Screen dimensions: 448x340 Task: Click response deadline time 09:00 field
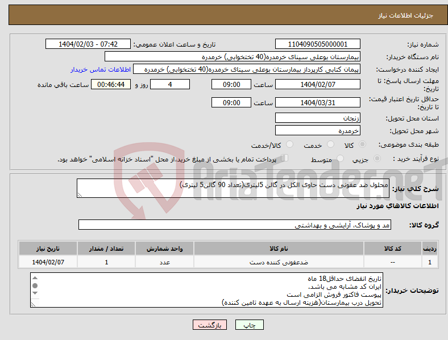[x=231, y=84]
